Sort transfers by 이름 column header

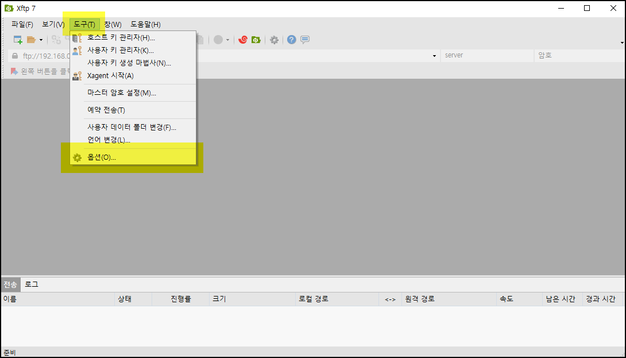(58, 299)
